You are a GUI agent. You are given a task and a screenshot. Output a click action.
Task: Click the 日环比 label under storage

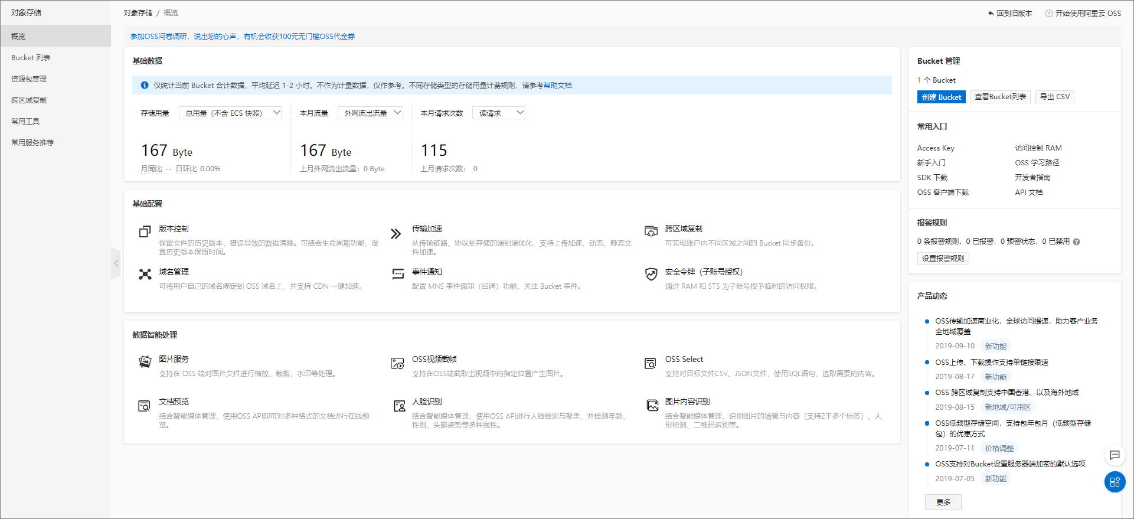click(186, 169)
